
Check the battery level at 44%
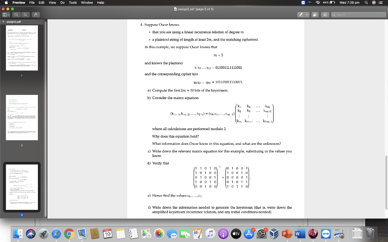coord(333,3)
